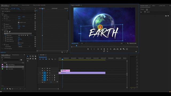Play the sequence in Program monitor
Image resolution: width=171 pixels, height=96 pixels.
pos(104,49)
